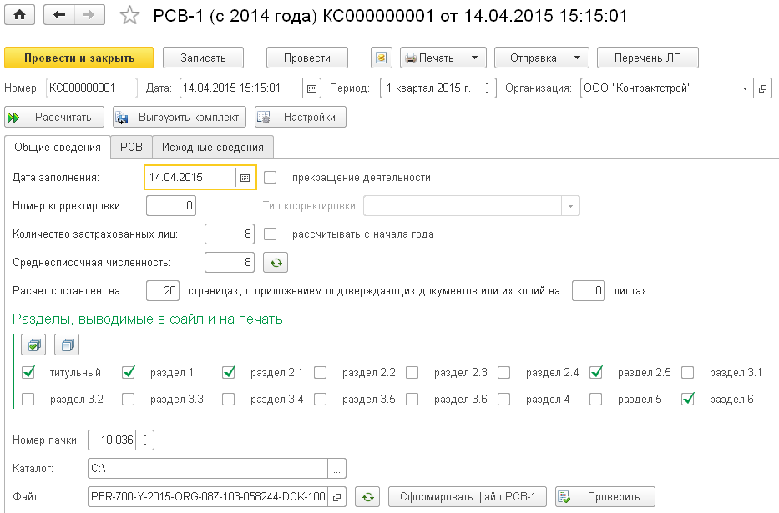Expand Организация dropdown list
This screenshot has width=779, height=513.
point(745,88)
